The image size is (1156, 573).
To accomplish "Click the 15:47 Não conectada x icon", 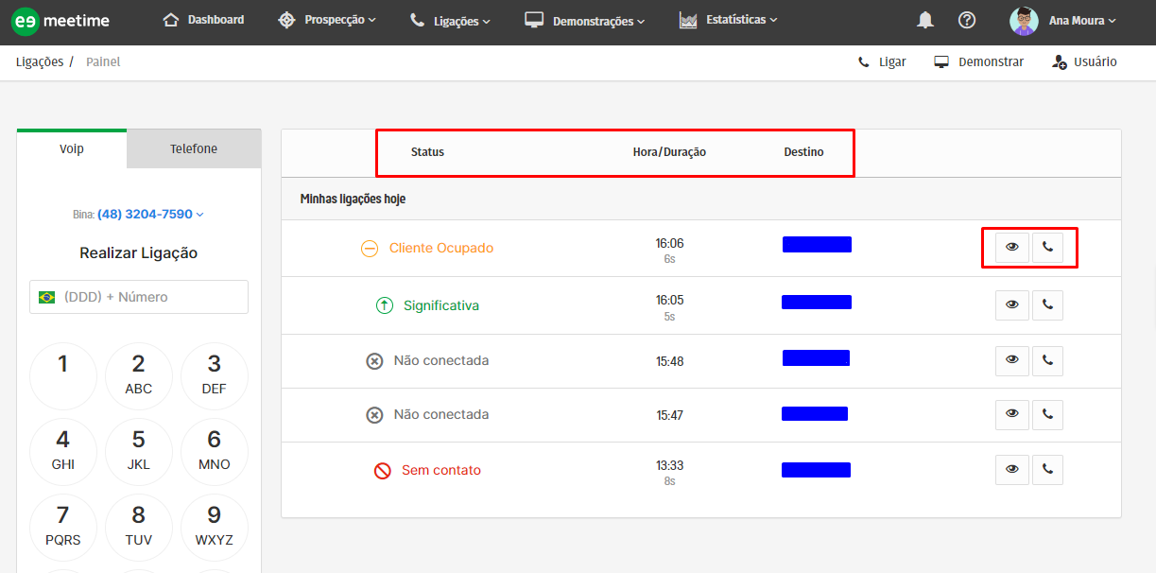I will [374, 415].
